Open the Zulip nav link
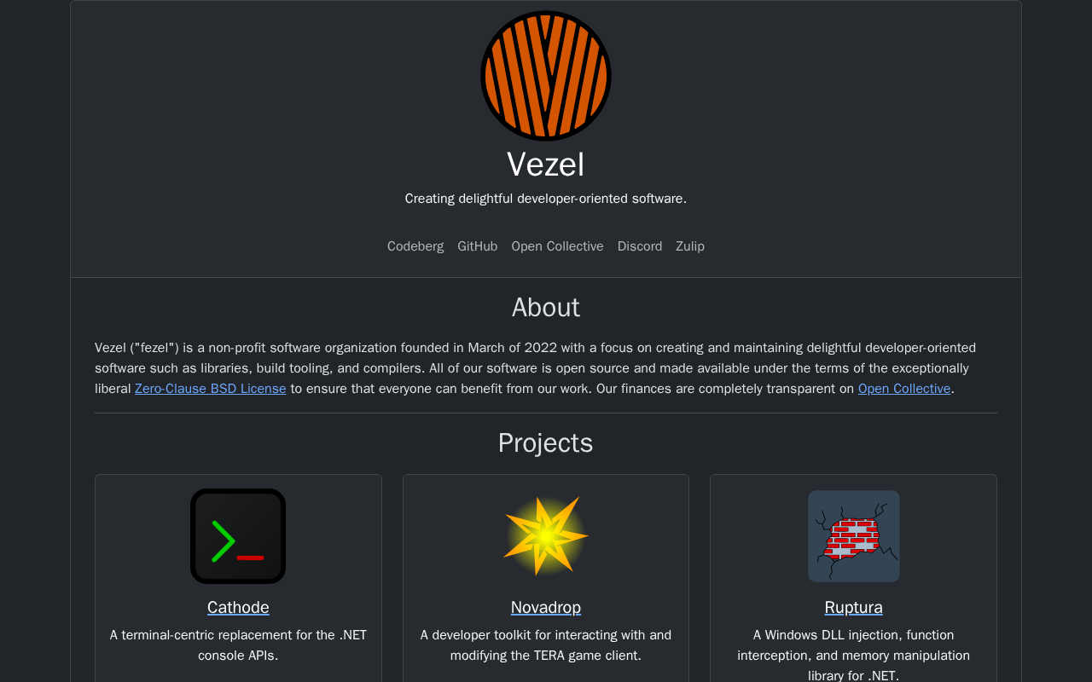1092x682 pixels. (x=690, y=246)
